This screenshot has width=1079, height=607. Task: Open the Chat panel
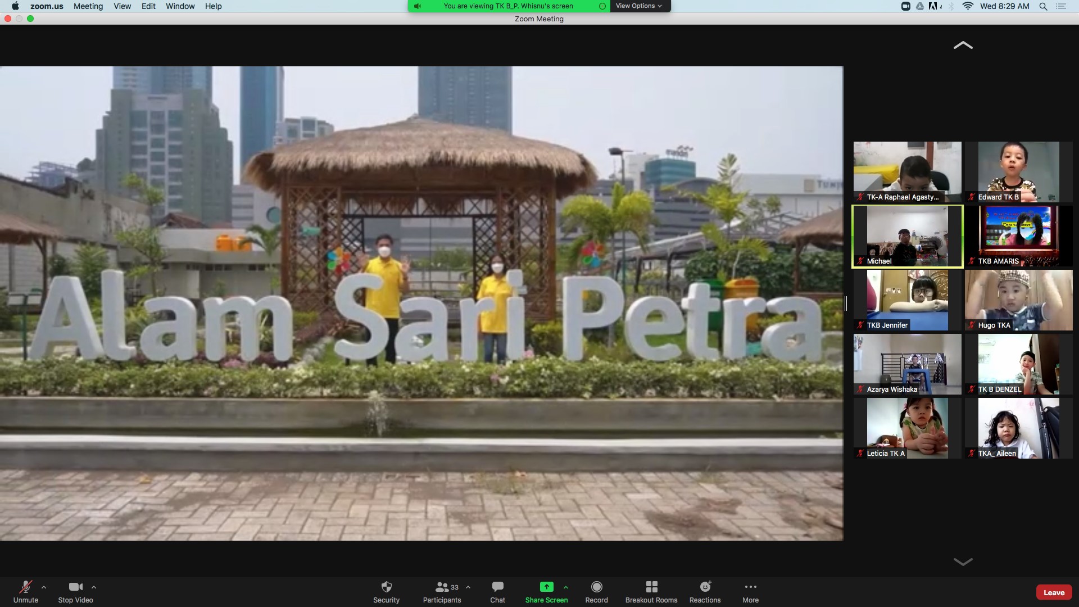coord(497,592)
